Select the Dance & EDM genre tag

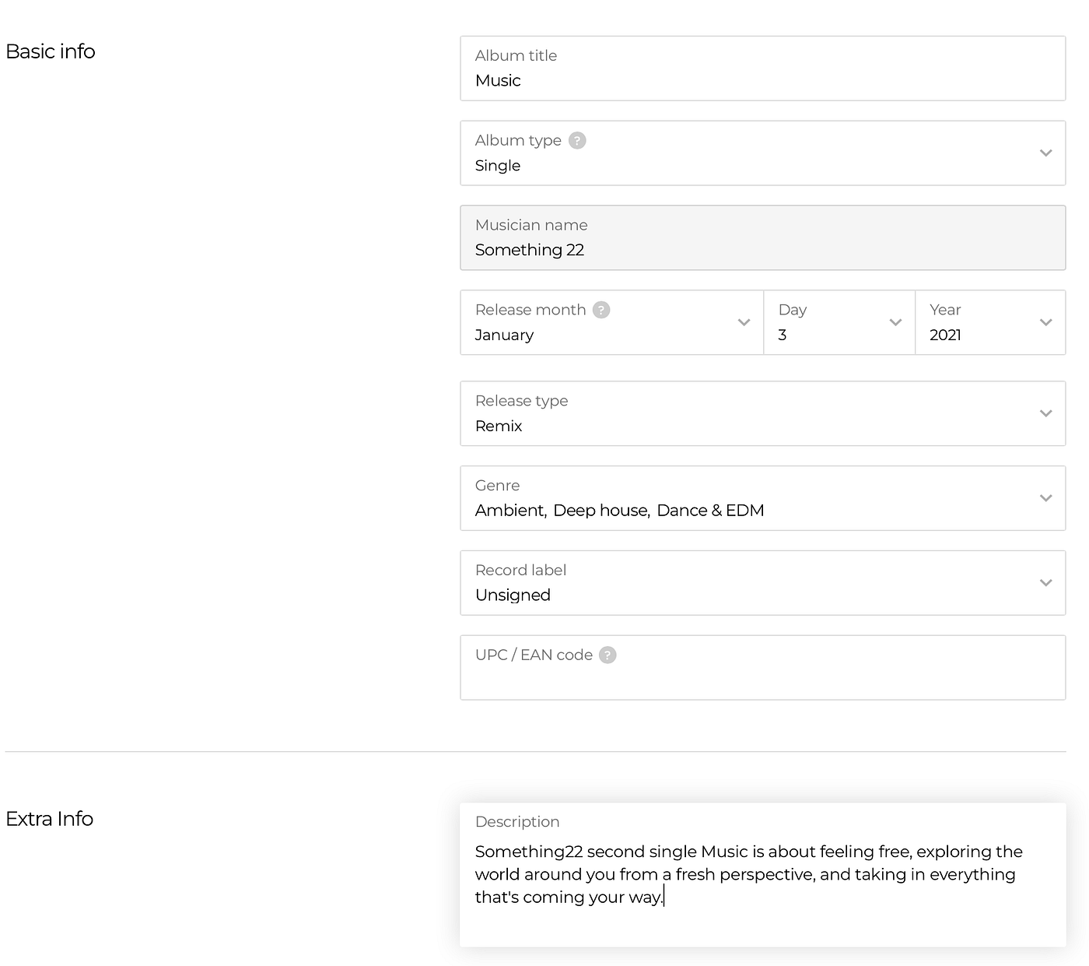[710, 511]
